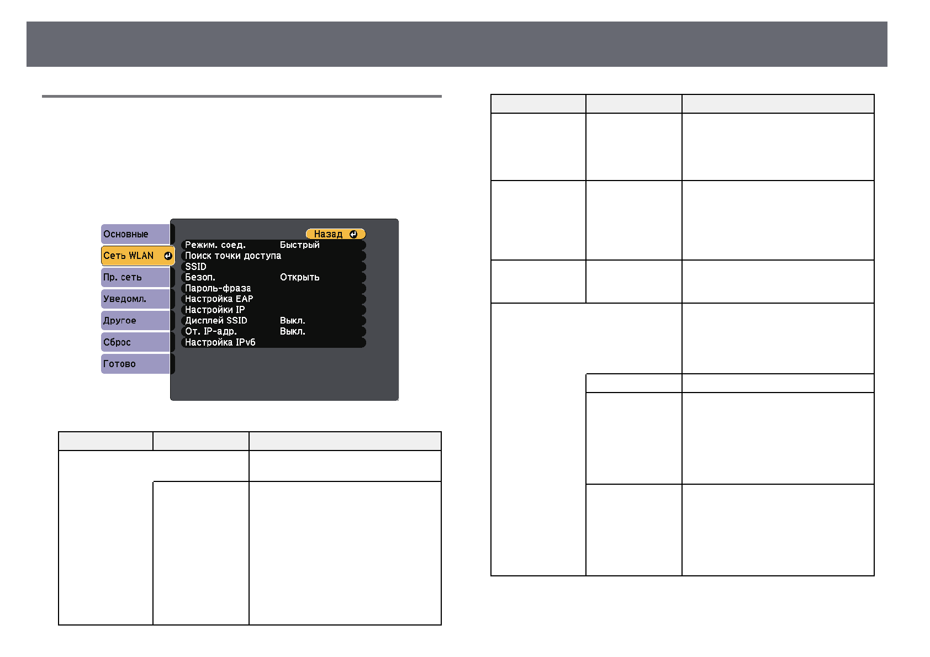930x657 pixels.
Task: Open Настройка IPv6 submenu
Action: 220,342
